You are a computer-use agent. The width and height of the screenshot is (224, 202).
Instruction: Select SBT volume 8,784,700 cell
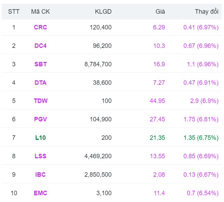(98, 64)
